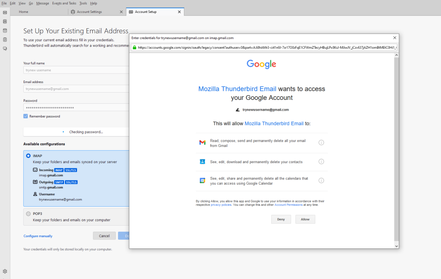Viewport: 441px width, 279px height.
Task: Switch to the Account Settings tab
Action: coord(89,12)
